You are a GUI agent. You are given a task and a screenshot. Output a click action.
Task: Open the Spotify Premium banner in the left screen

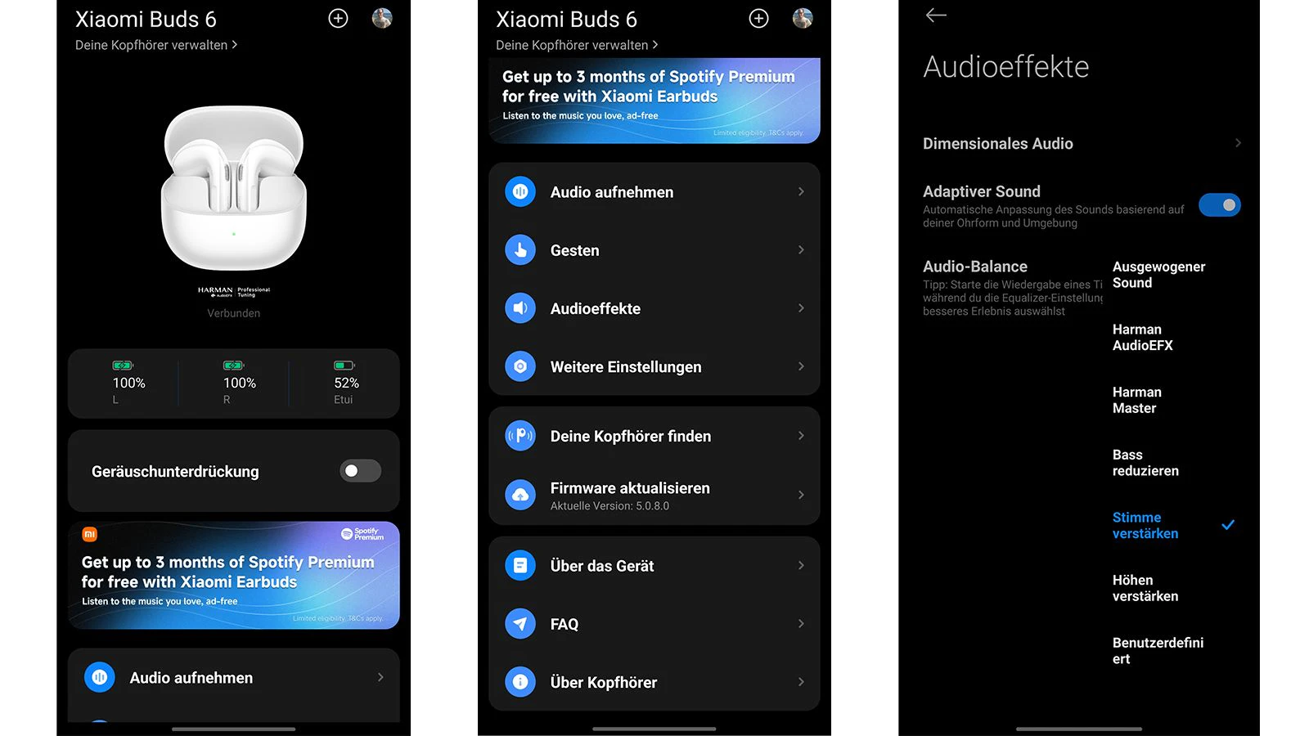(x=234, y=575)
